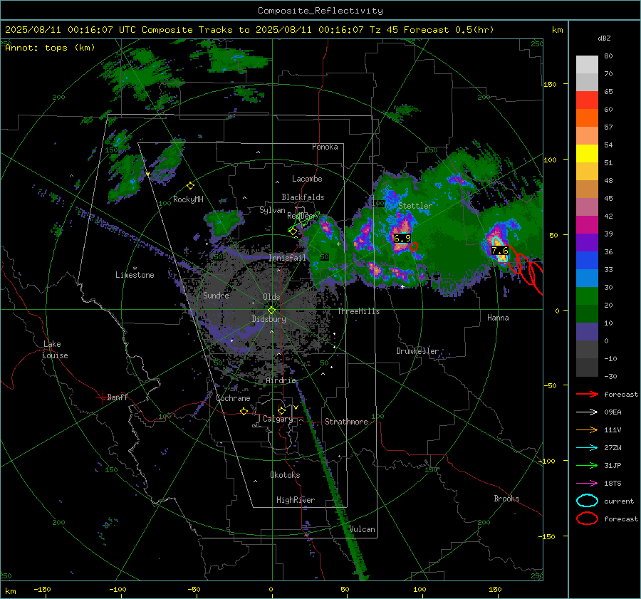Click the Olds map label
This screenshot has width=641, height=599.
click(271, 297)
